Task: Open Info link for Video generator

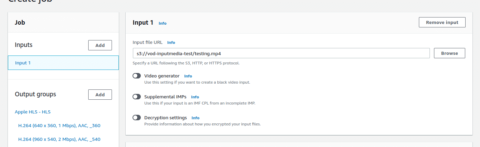Action: [188, 76]
